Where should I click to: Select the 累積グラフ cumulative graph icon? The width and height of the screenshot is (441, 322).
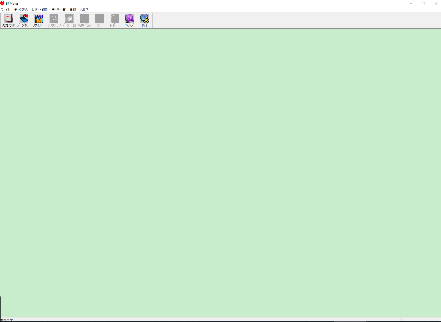pyautogui.click(x=84, y=21)
